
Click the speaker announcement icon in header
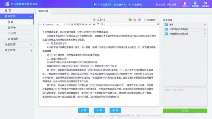(x=95, y=4)
